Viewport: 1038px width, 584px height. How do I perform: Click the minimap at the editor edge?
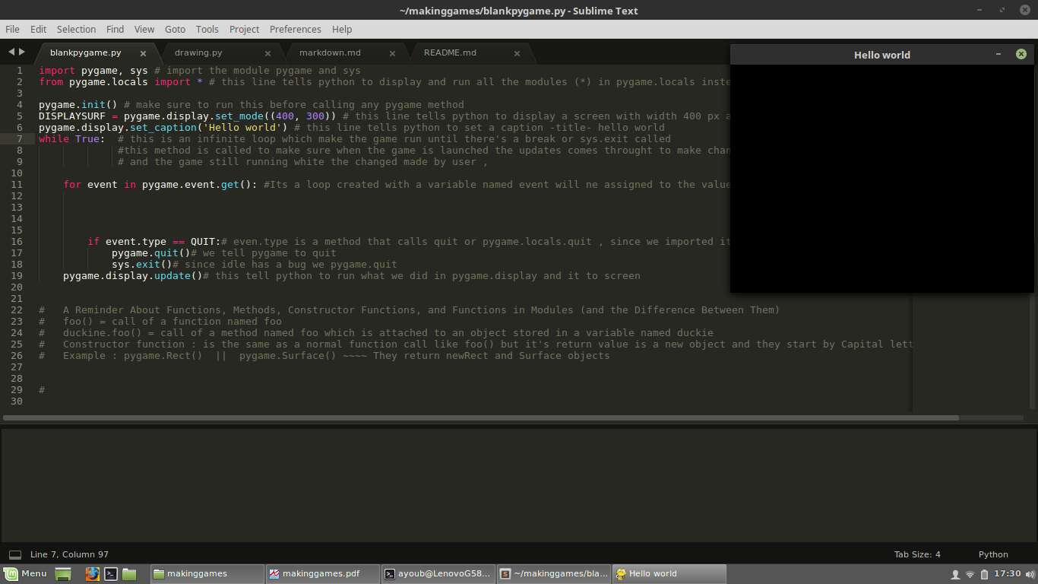(971, 354)
